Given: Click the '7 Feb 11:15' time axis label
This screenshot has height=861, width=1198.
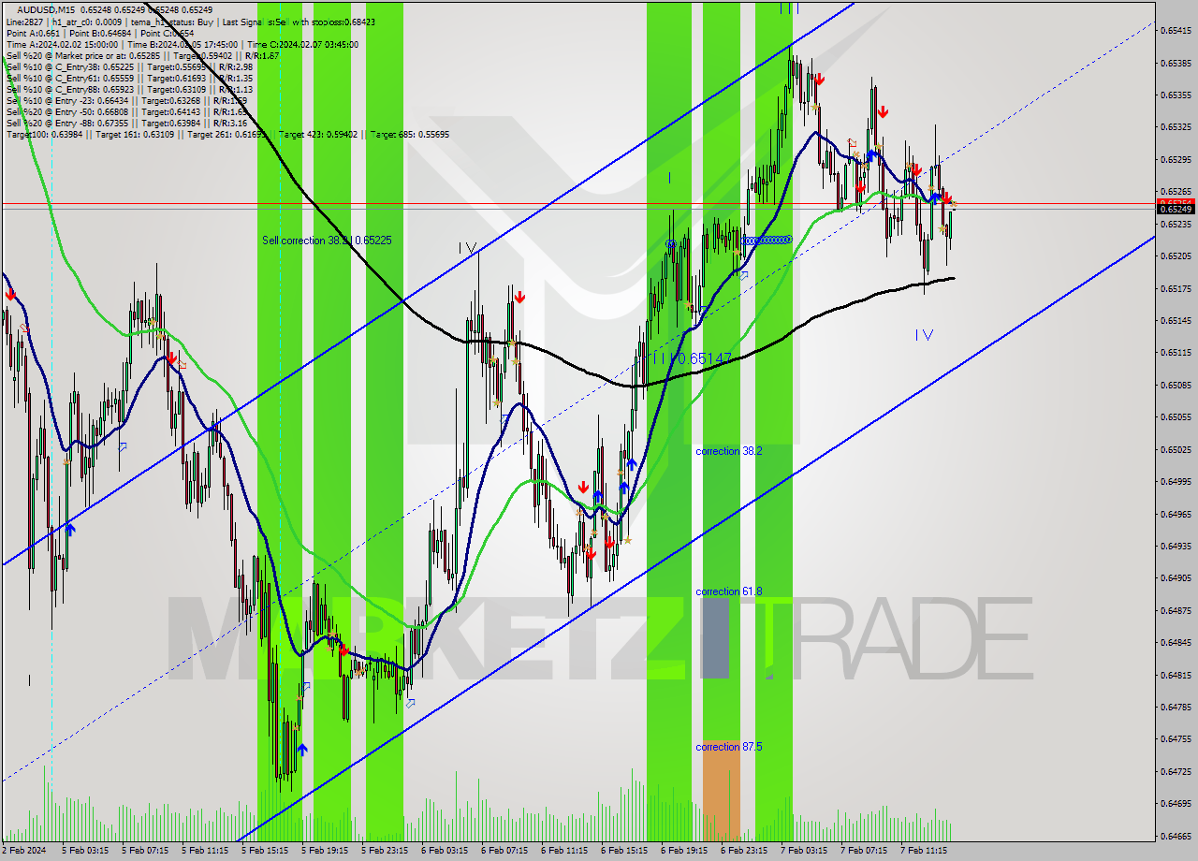Looking at the screenshot, I should click(924, 851).
